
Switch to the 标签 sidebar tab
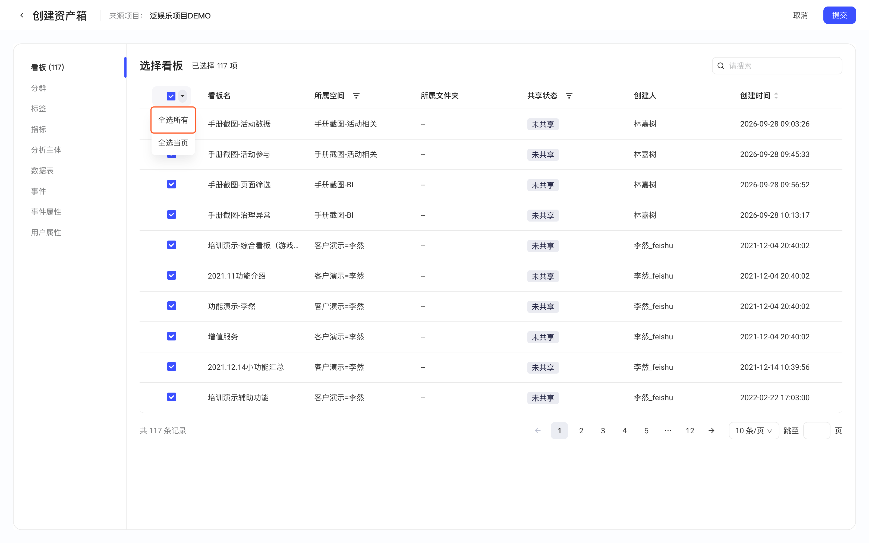38,108
